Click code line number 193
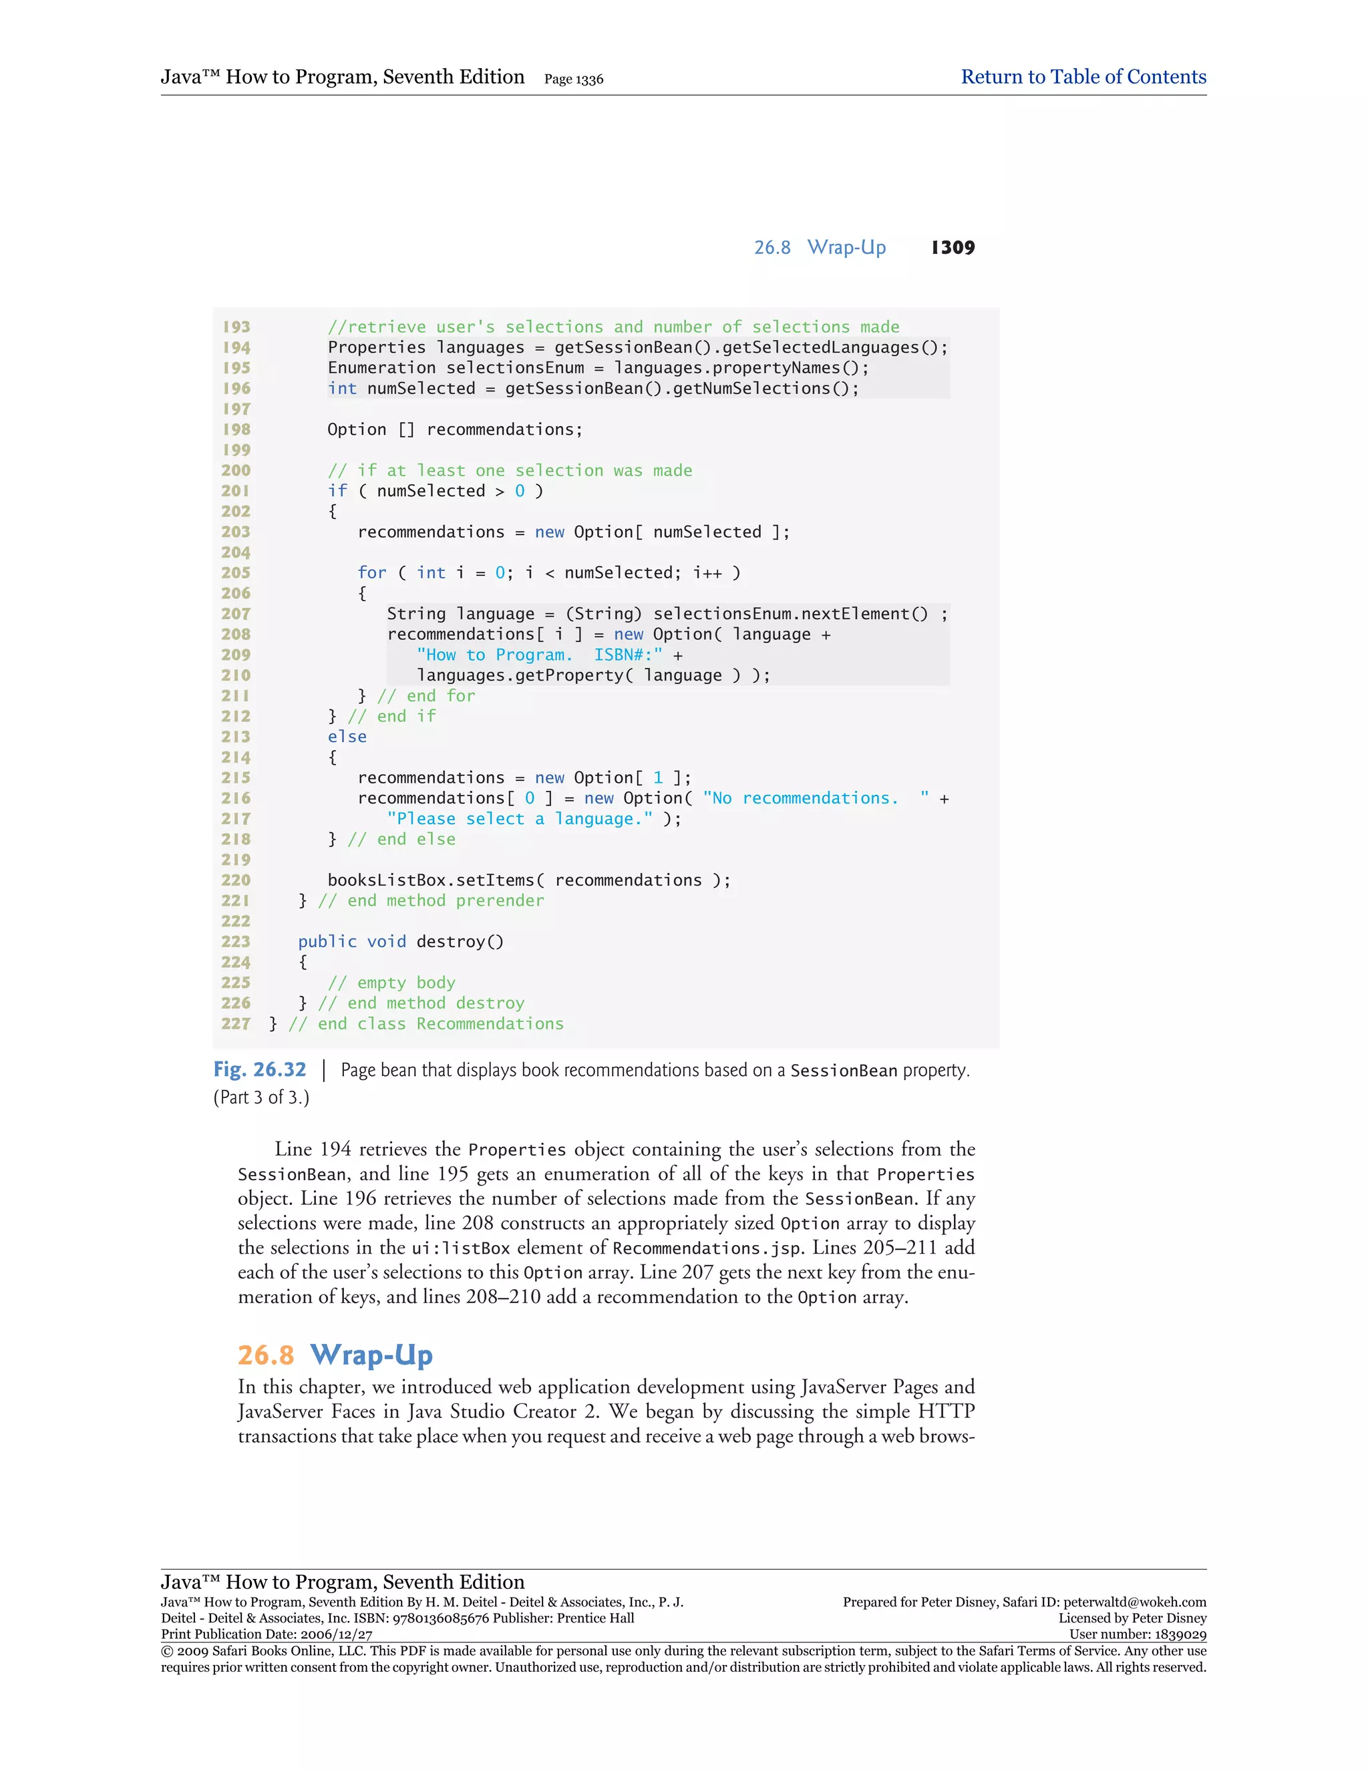 click(x=236, y=327)
